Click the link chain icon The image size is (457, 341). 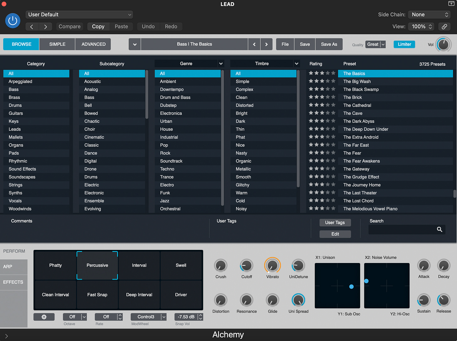tap(444, 27)
